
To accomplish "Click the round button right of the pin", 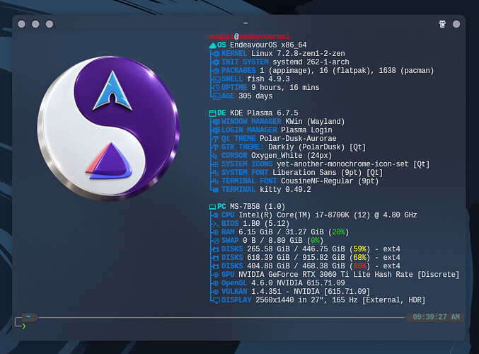I will pos(456,24).
